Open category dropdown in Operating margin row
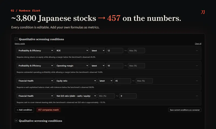 point(35,66)
